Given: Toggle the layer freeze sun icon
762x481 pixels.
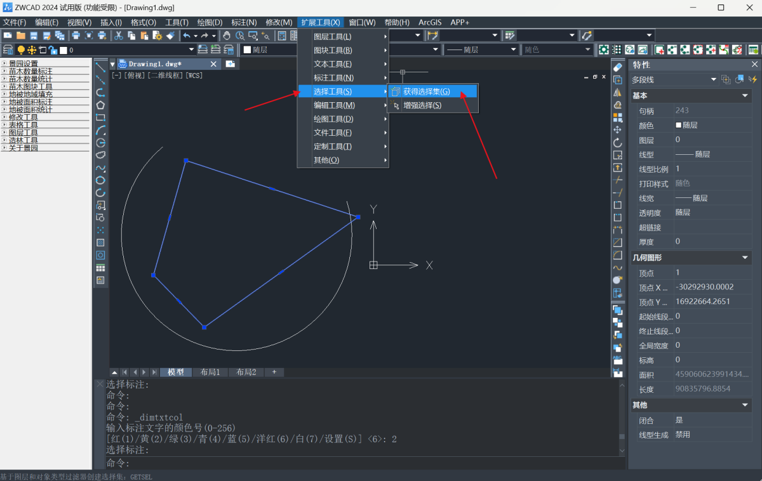Looking at the screenshot, I should (32, 49).
